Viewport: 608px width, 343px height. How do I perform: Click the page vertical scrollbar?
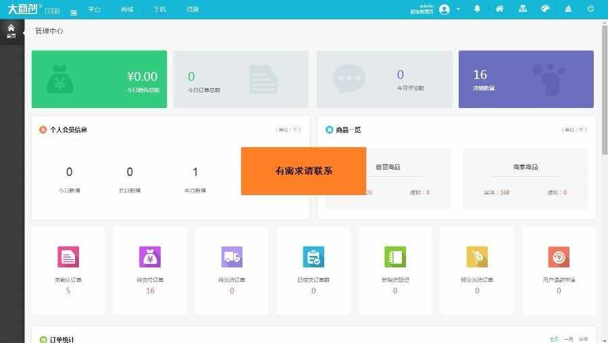(605, 89)
